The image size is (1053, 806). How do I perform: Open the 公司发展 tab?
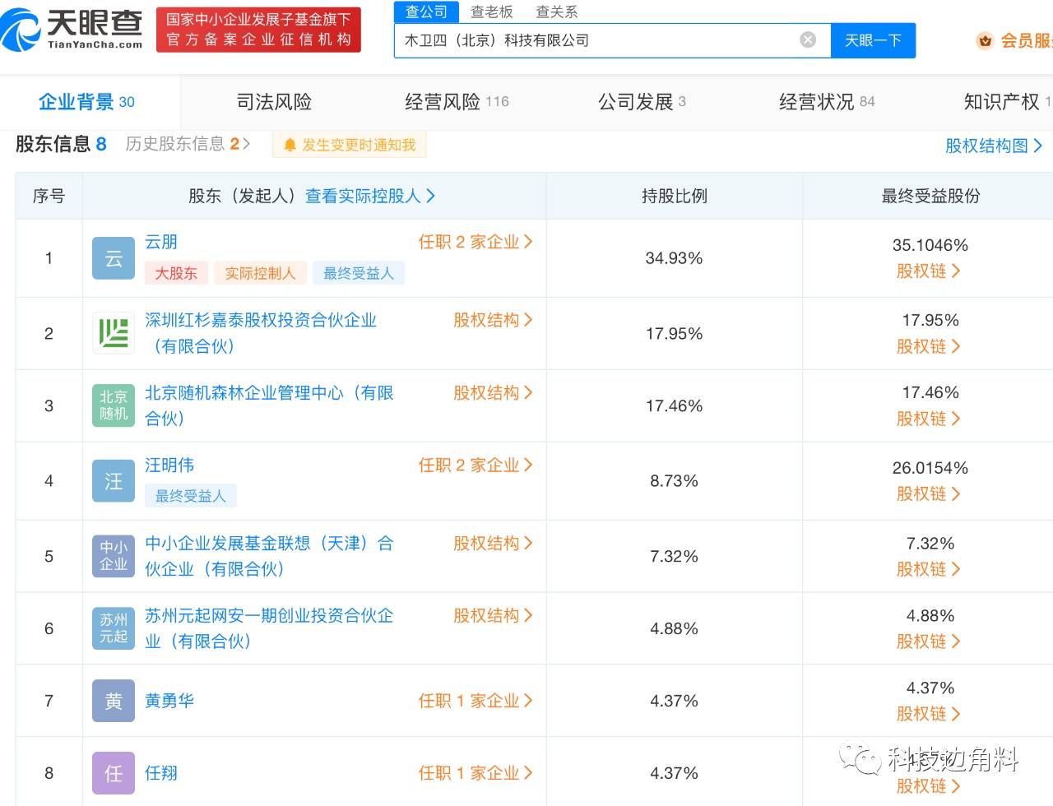point(642,102)
